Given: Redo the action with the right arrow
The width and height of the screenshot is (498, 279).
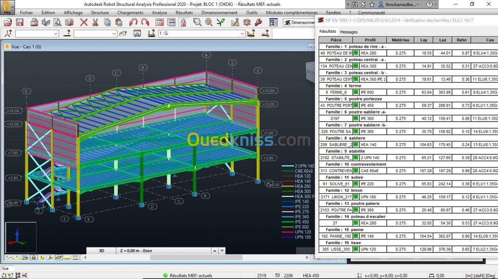Looking at the screenshot, I should point(145,22).
